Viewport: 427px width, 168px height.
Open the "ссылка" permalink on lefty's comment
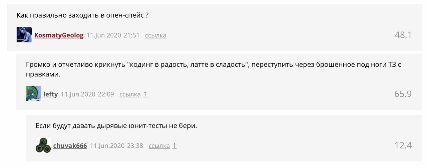coord(130,94)
